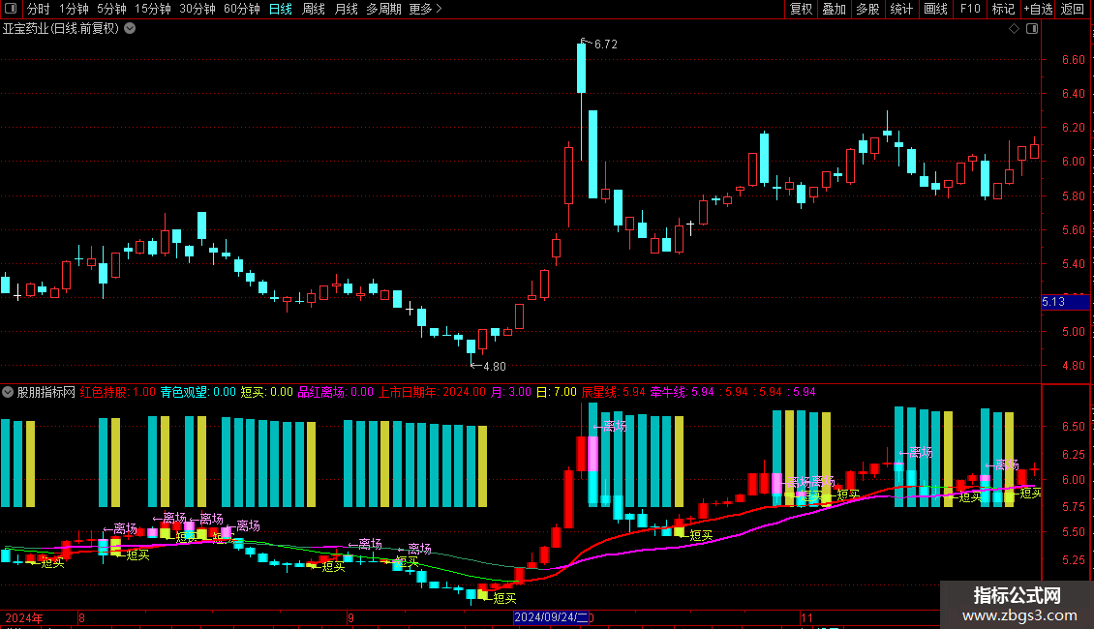Click the 品红离场: 0.00 indicator value
Screen dimensions: 1094x629
click(x=336, y=392)
